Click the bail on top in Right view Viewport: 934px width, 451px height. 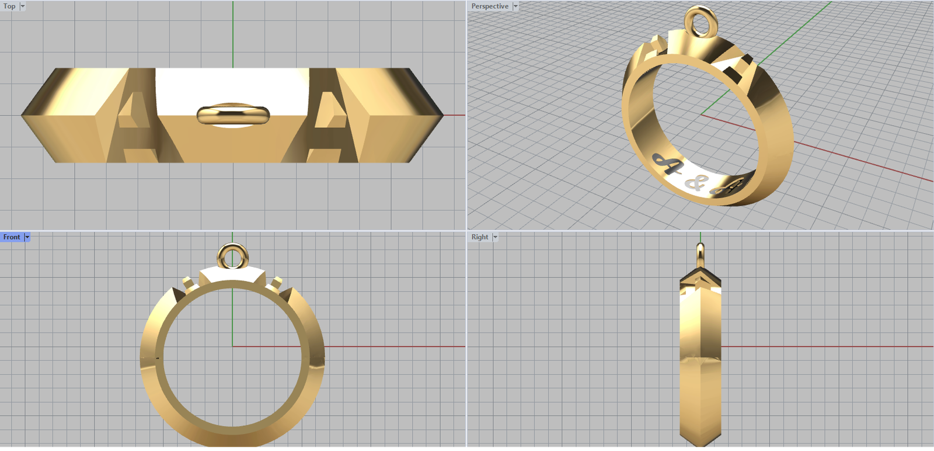[700, 254]
